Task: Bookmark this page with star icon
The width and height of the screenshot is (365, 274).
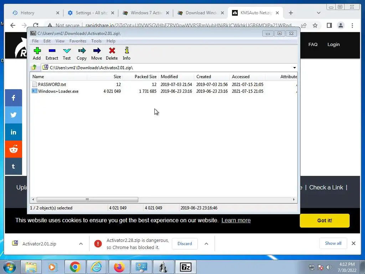Action: point(315,25)
